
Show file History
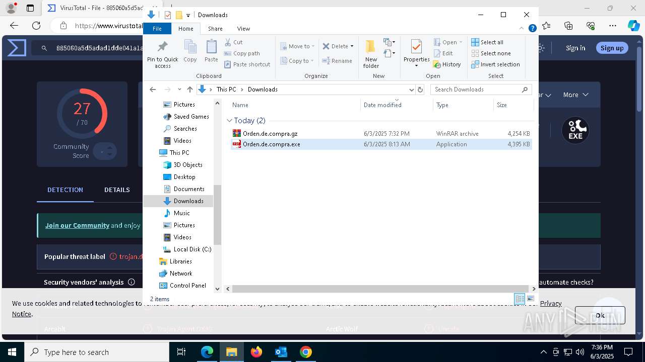pos(447,64)
